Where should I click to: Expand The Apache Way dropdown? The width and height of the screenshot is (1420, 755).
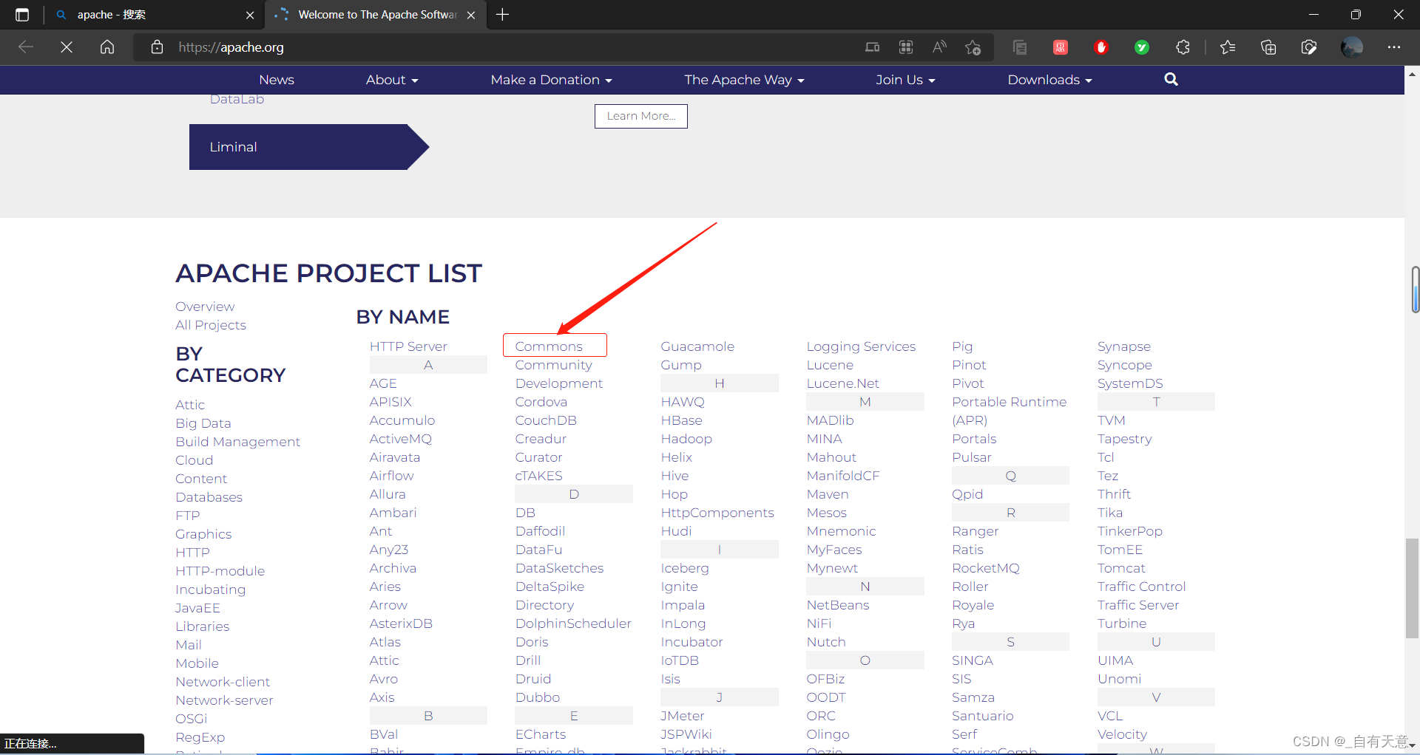tap(744, 80)
